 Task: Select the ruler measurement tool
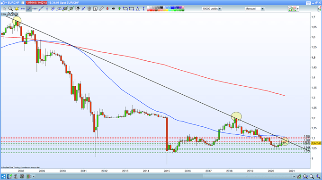(x=101, y=9)
